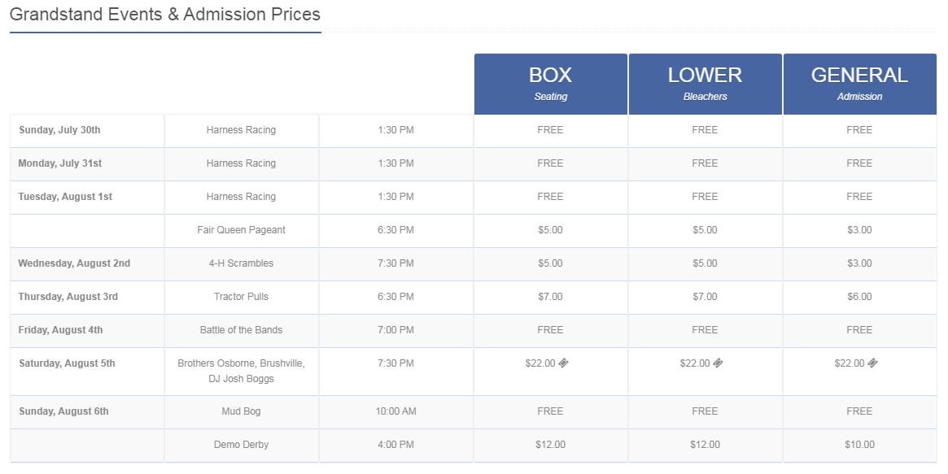Click the 6:30 PM Tractor Pulls time
This screenshot has height=474, width=948.
coord(396,297)
